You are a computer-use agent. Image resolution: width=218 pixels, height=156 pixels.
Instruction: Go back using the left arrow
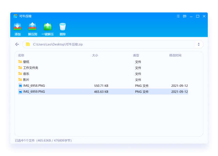click(x=17, y=44)
